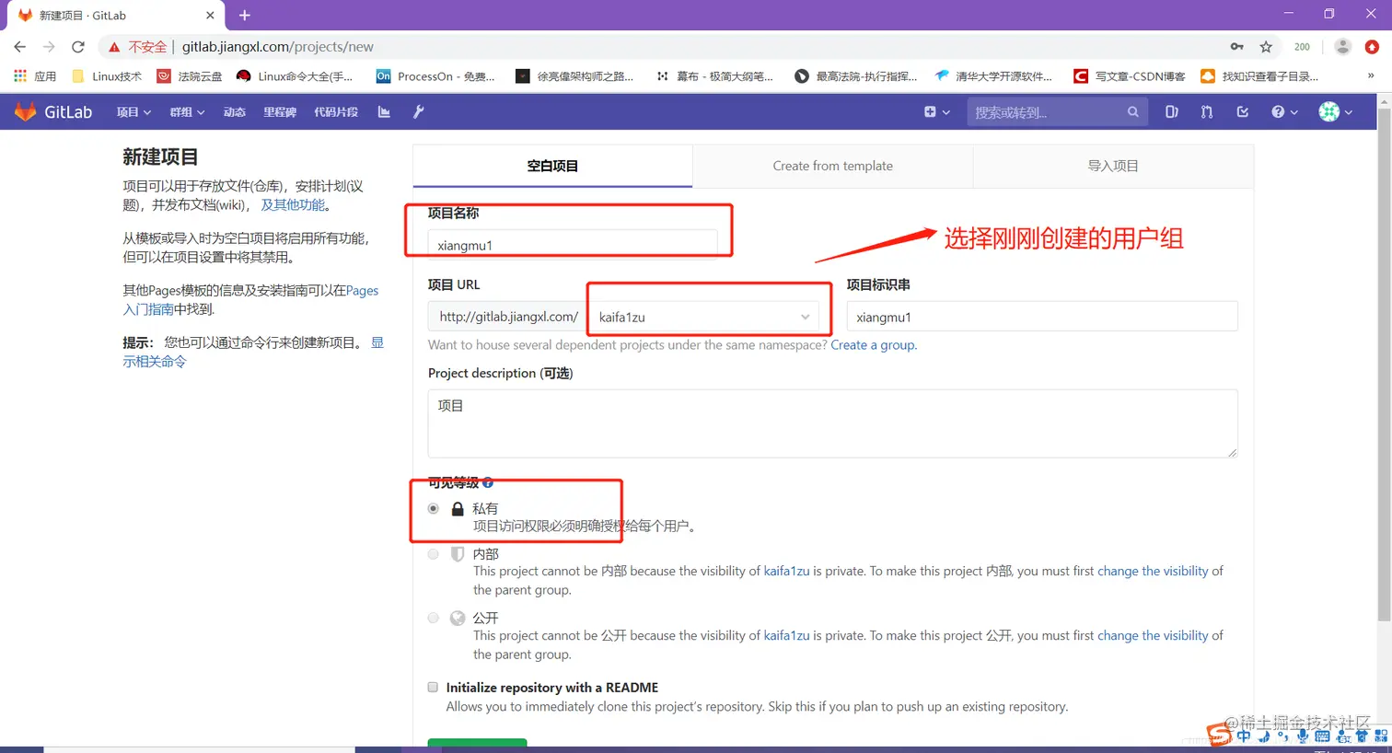Expand the kaifa1zu namespace dropdown
This screenshot has width=1392, height=753.
pyautogui.click(x=703, y=317)
